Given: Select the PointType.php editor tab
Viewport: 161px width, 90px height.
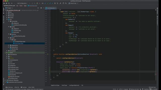Looking at the screenshot, I should 51,8.
